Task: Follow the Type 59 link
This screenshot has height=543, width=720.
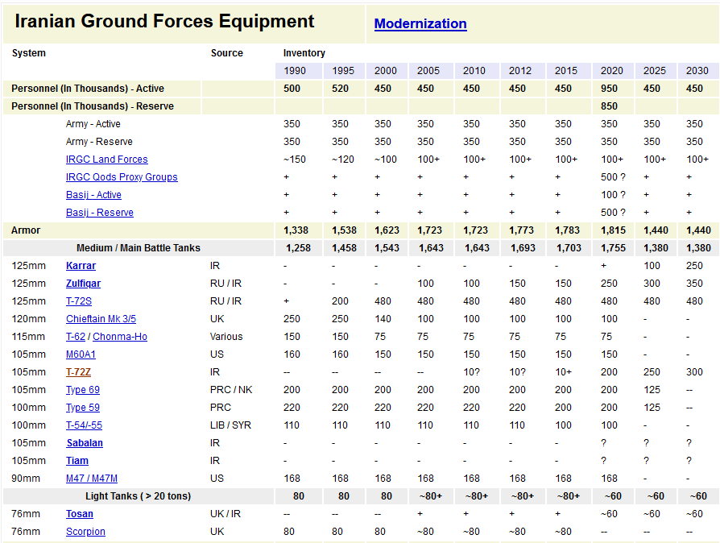Action: [x=83, y=408]
